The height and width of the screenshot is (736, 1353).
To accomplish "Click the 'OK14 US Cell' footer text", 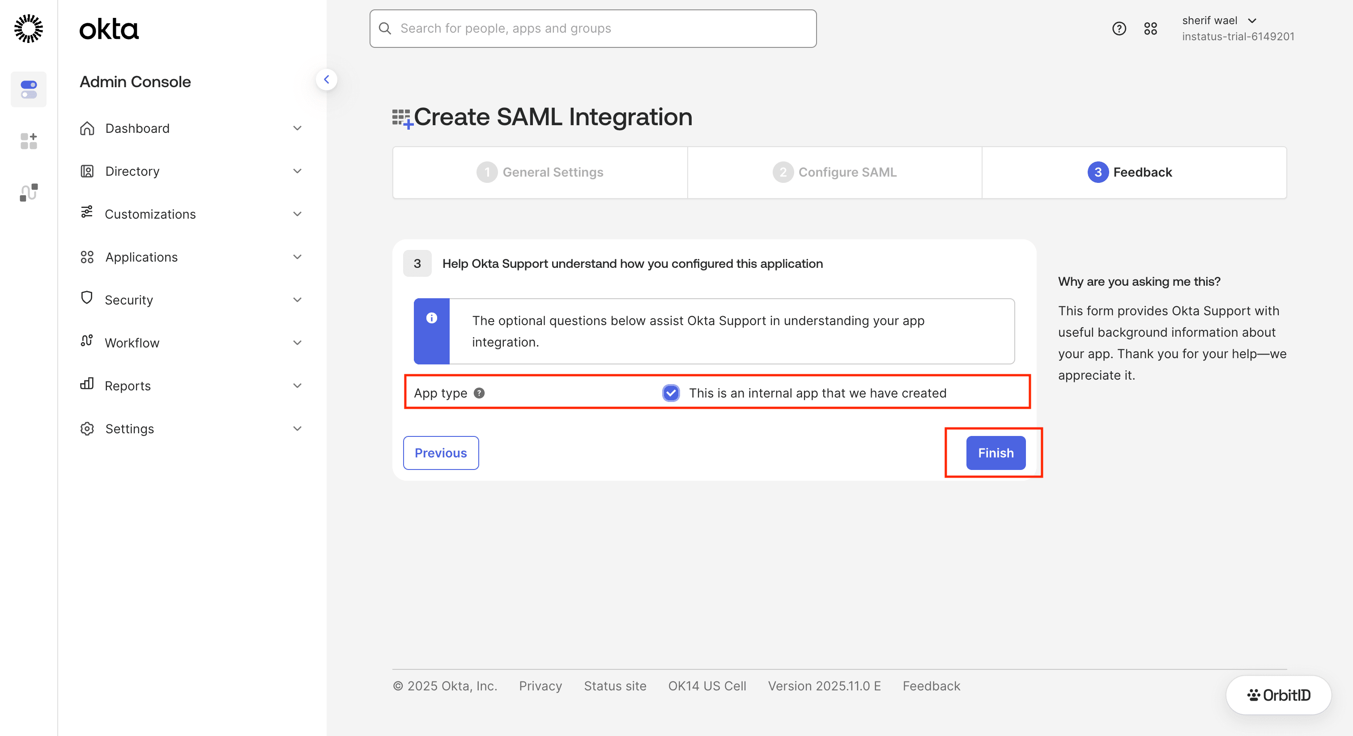I will click(707, 686).
